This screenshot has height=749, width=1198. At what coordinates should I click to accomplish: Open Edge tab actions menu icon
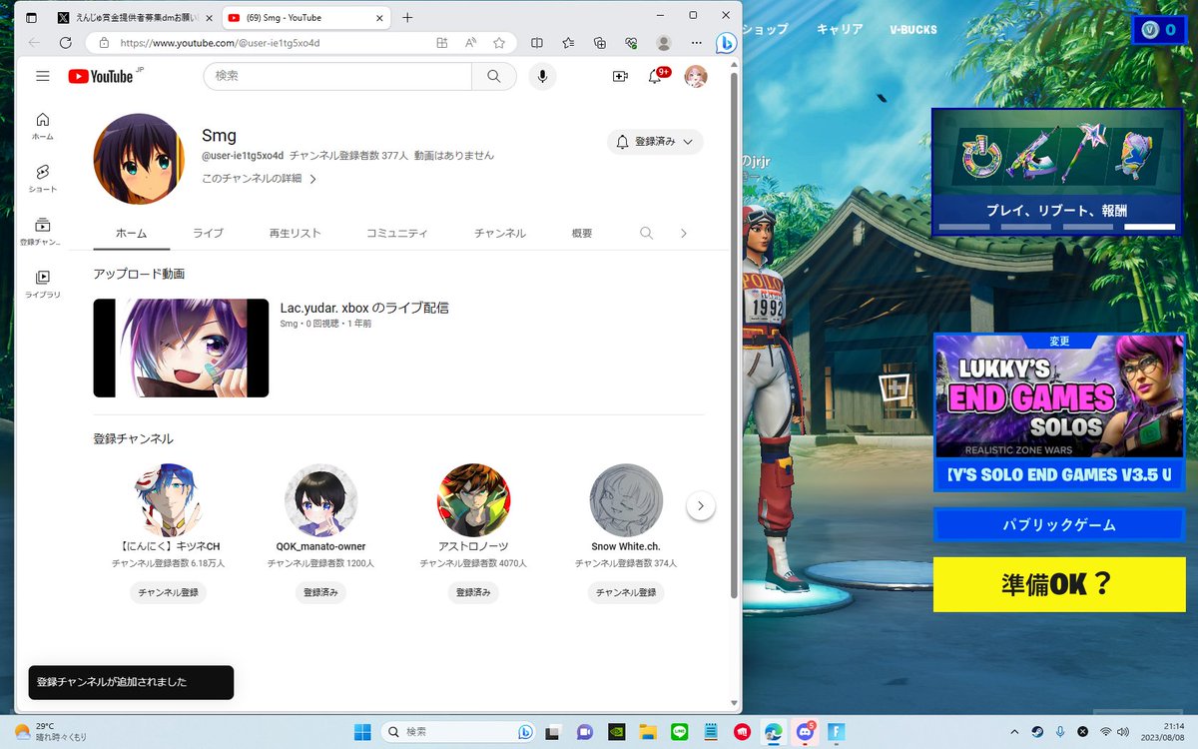[x=31, y=18]
